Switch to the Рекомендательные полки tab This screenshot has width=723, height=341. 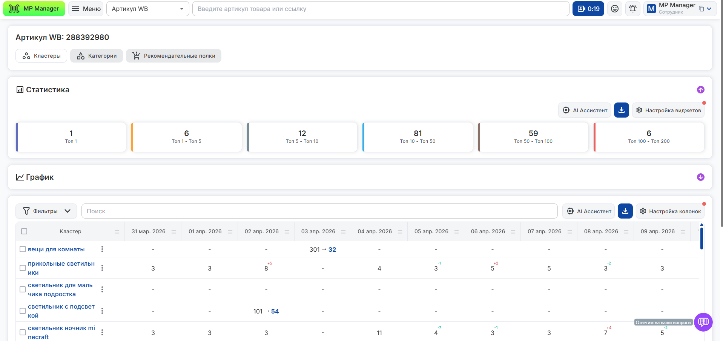click(173, 56)
